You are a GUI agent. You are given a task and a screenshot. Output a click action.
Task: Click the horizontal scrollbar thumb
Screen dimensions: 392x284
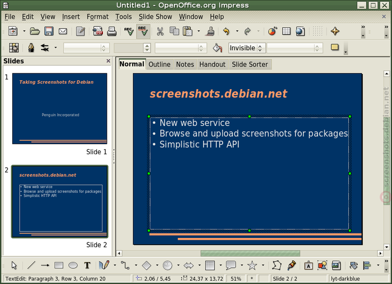click(x=250, y=253)
